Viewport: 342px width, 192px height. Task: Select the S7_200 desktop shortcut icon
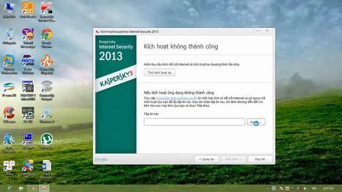[28, 115]
